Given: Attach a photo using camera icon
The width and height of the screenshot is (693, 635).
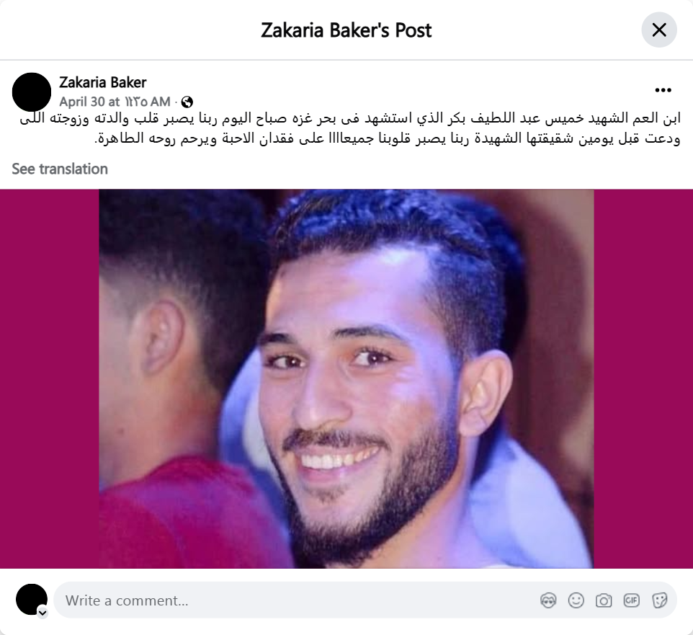Looking at the screenshot, I should [604, 600].
